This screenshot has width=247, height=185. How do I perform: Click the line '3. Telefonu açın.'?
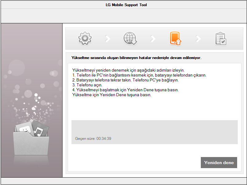[x=87, y=85]
